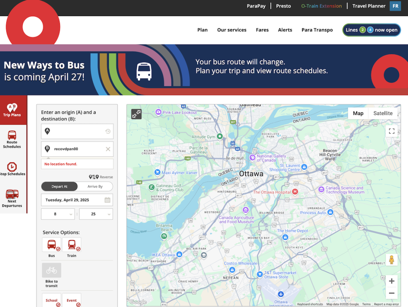Zoom out on the map
408x307 pixels.
click(392, 293)
